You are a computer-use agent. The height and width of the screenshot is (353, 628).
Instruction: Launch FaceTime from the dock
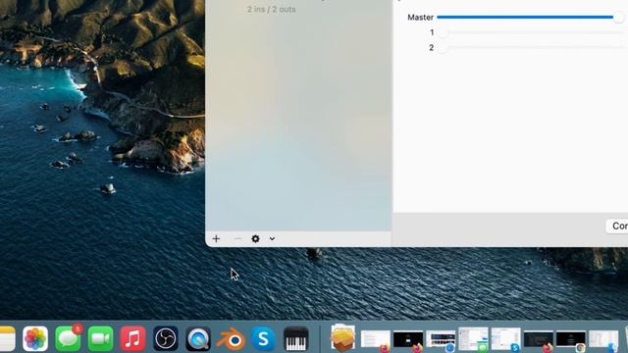tap(100, 339)
